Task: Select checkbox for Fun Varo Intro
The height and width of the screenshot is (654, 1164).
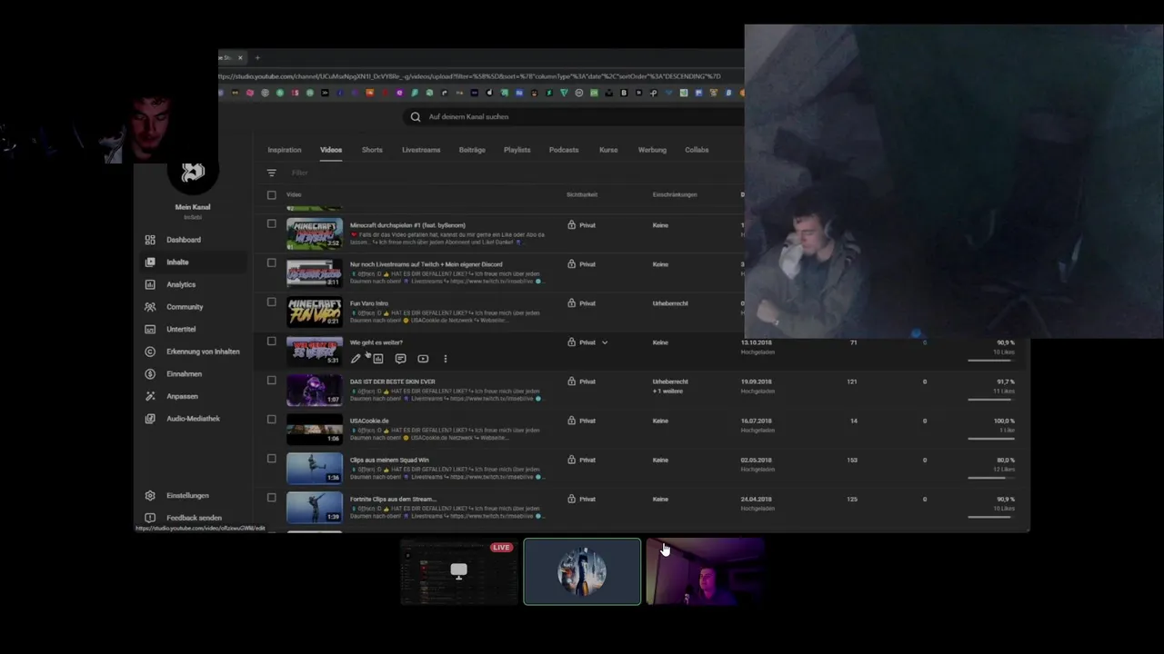Action: [271, 302]
